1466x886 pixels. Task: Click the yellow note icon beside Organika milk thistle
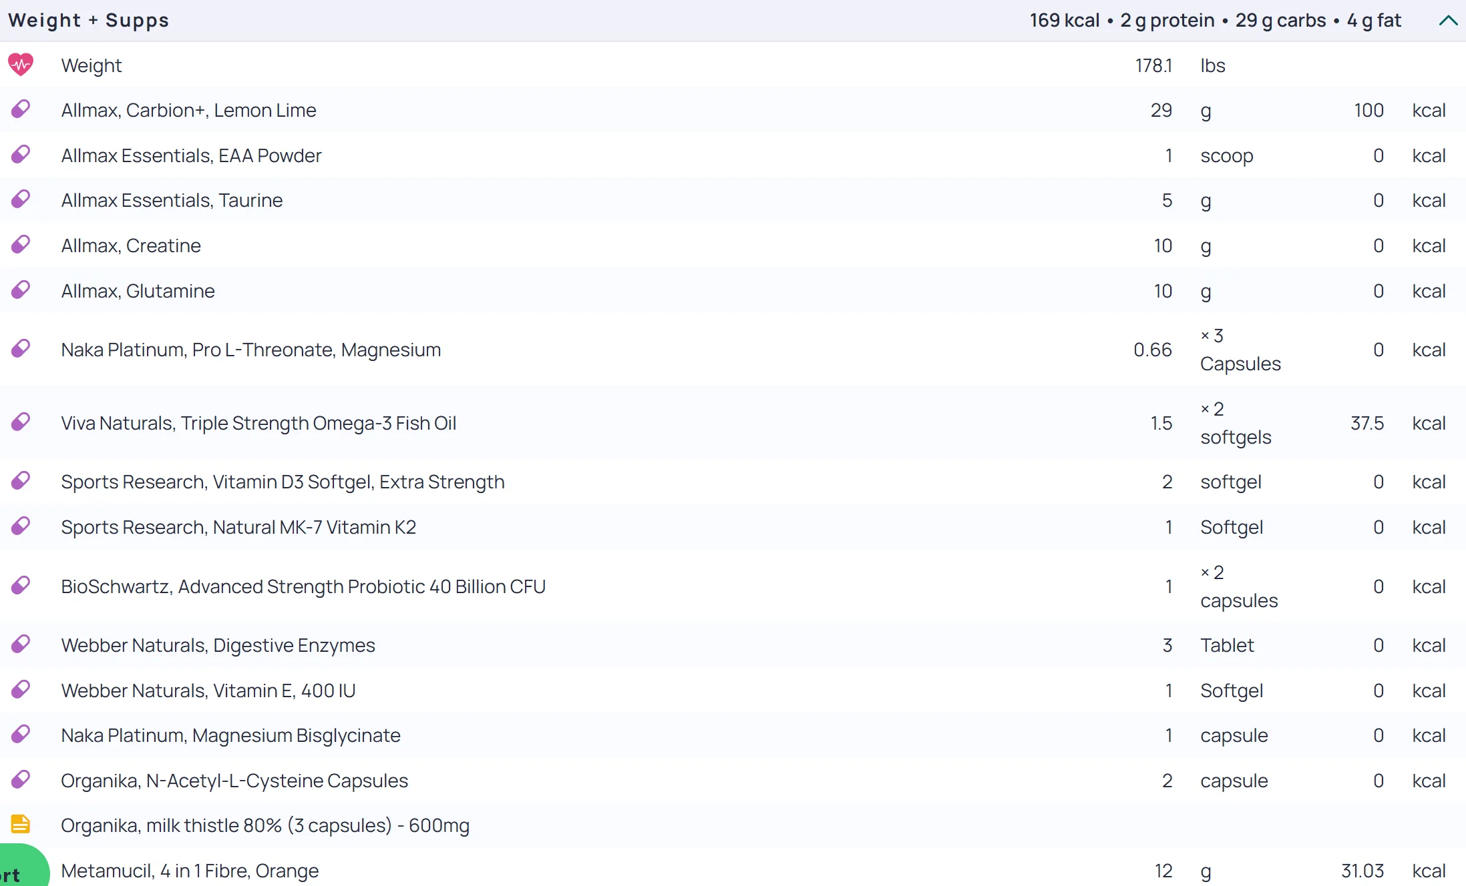[x=21, y=825]
